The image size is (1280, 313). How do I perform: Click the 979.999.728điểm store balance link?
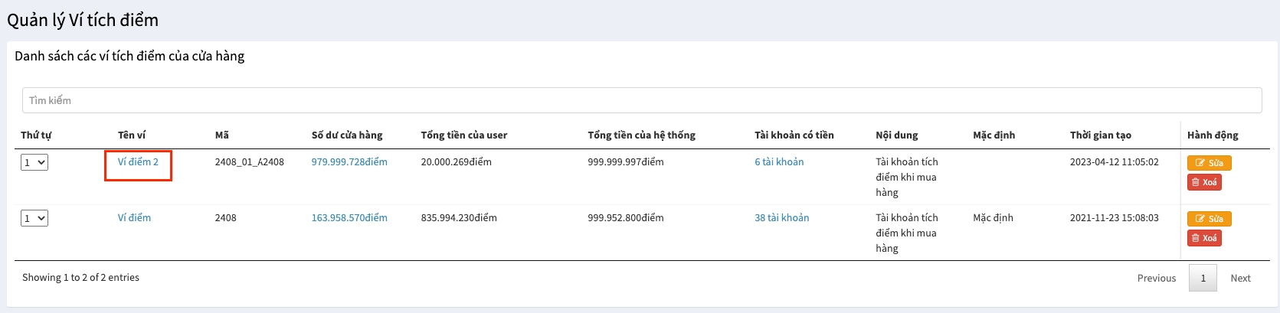(x=349, y=162)
